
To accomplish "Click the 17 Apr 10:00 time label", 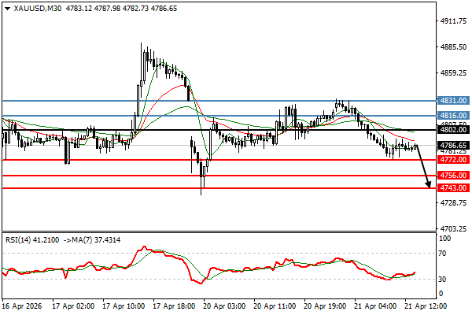I will point(122,304).
